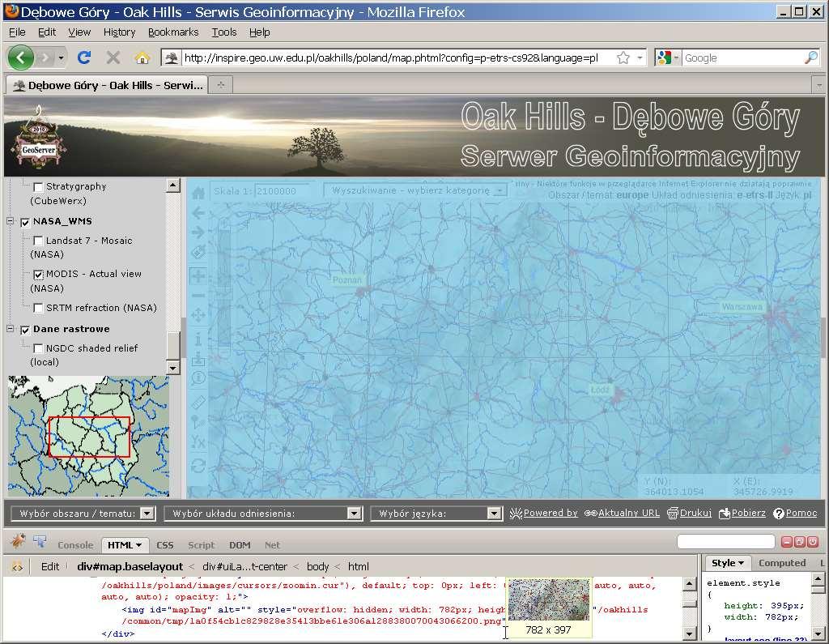Select the map Pan tool
Screen dimensions: 829x644
pyautogui.click(x=198, y=316)
